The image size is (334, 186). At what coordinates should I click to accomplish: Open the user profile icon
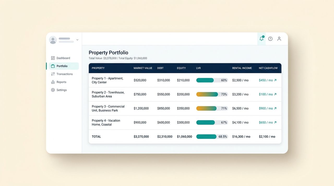click(279, 39)
